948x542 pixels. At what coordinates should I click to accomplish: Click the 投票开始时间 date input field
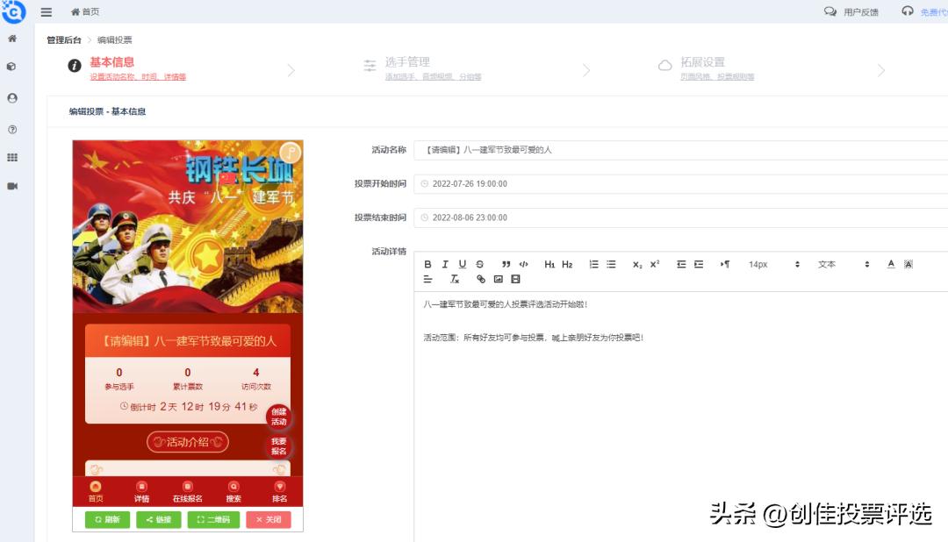[527, 183]
